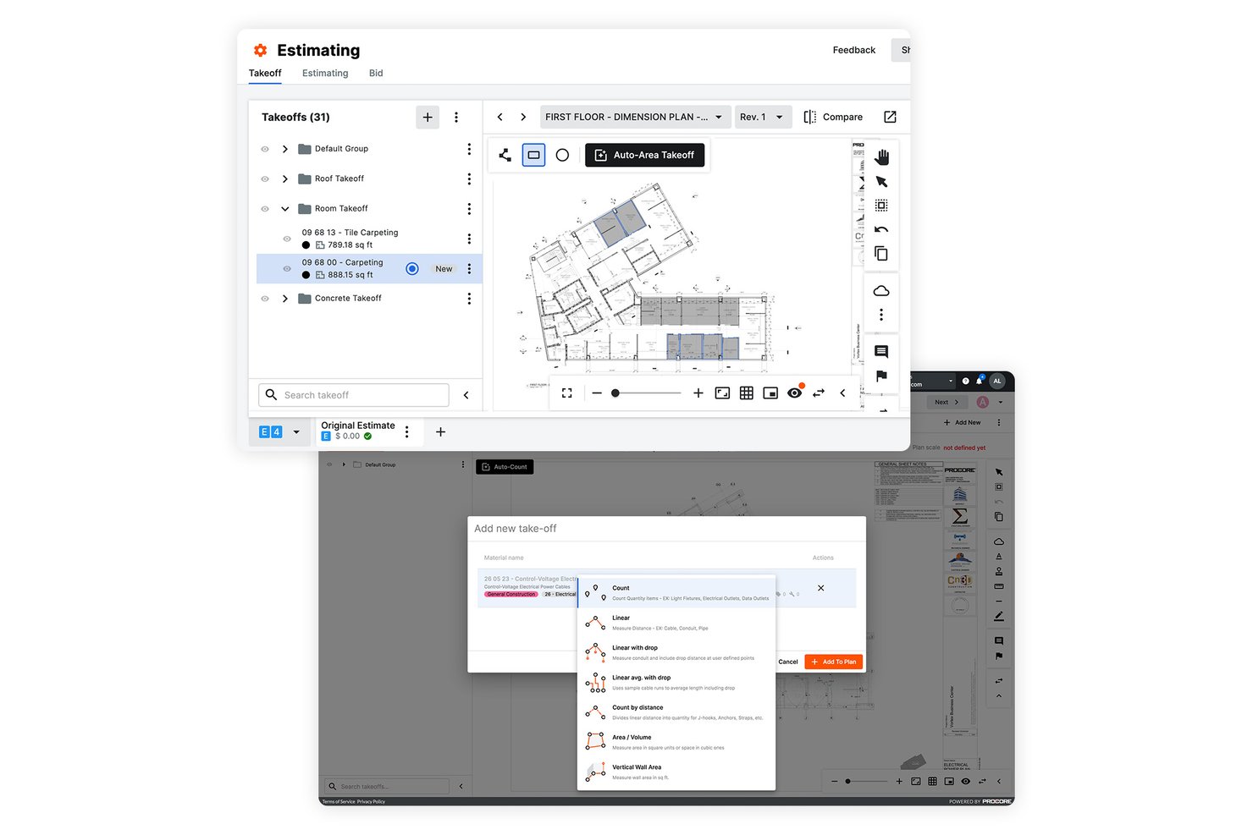This screenshot has height=835, width=1253.
Task: Copy selected markup with the duplicate icon
Action: coord(881,254)
